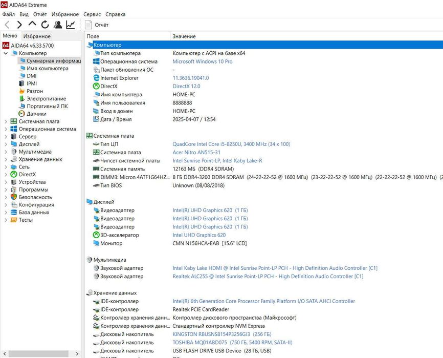
Task: Click the sidebar scrollbar right arrow
Action: click(x=77, y=354)
